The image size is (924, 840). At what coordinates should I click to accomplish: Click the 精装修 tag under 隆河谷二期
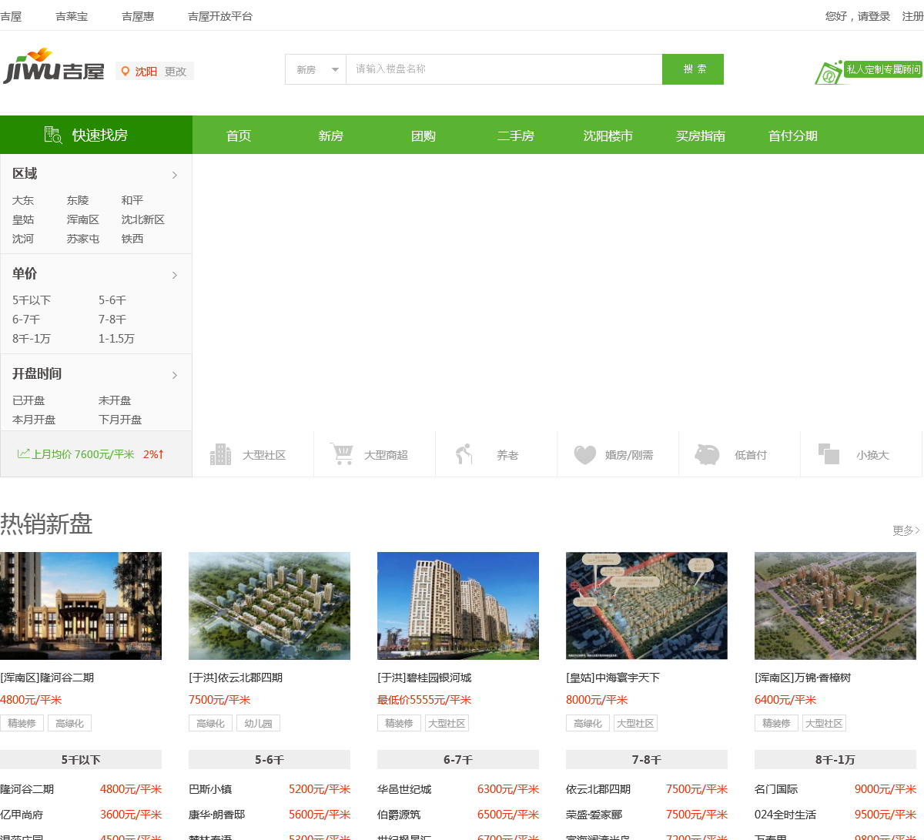point(22,724)
